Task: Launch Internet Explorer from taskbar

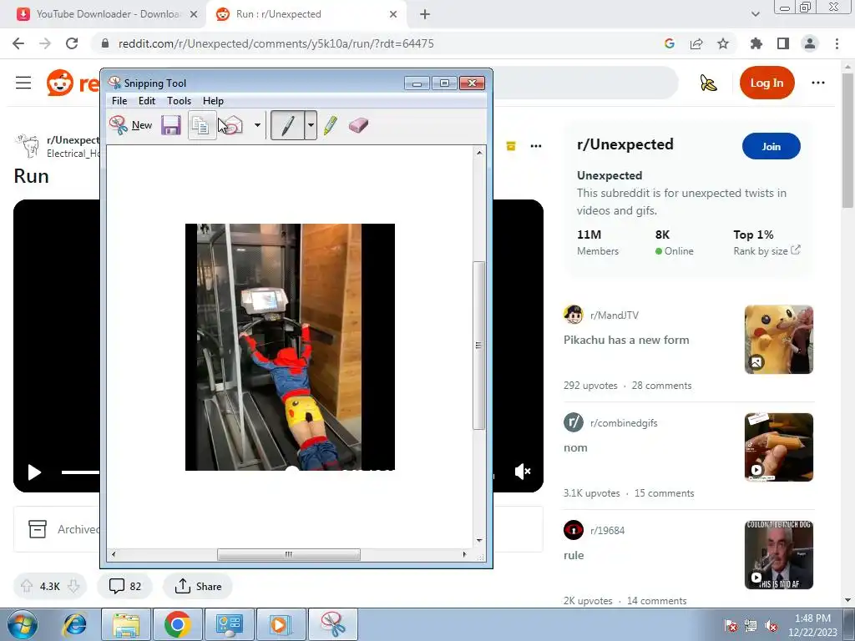Action: pyautogui.click(x=74, y=624)
